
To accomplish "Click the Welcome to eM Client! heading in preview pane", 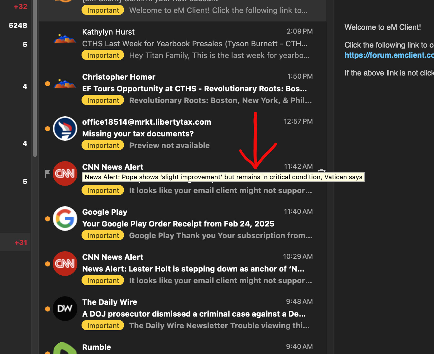I will click(383, 27).
